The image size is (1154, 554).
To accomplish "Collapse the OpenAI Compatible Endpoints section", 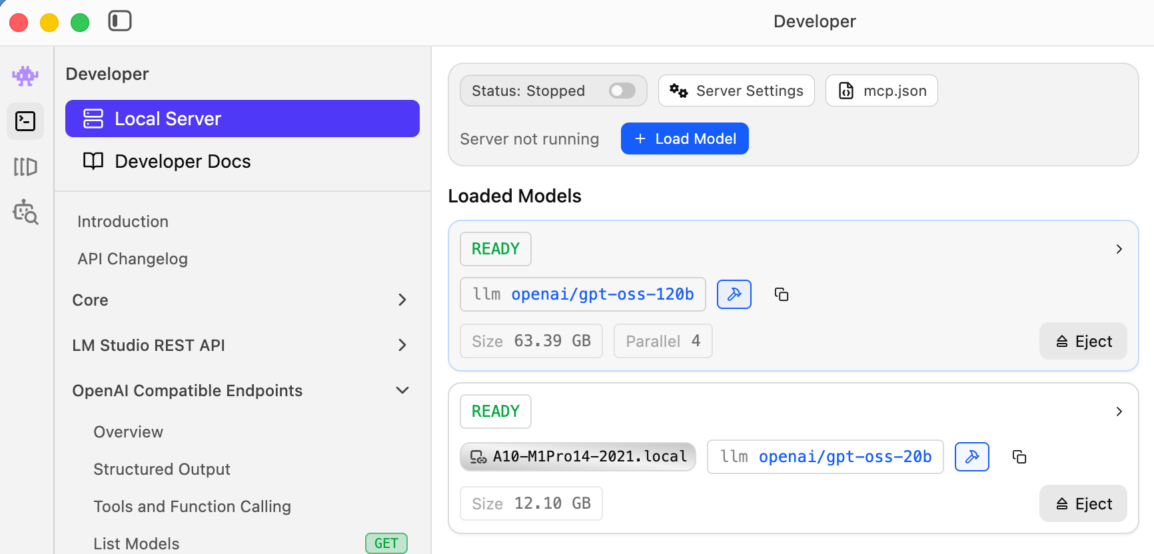I will [402, 391].
